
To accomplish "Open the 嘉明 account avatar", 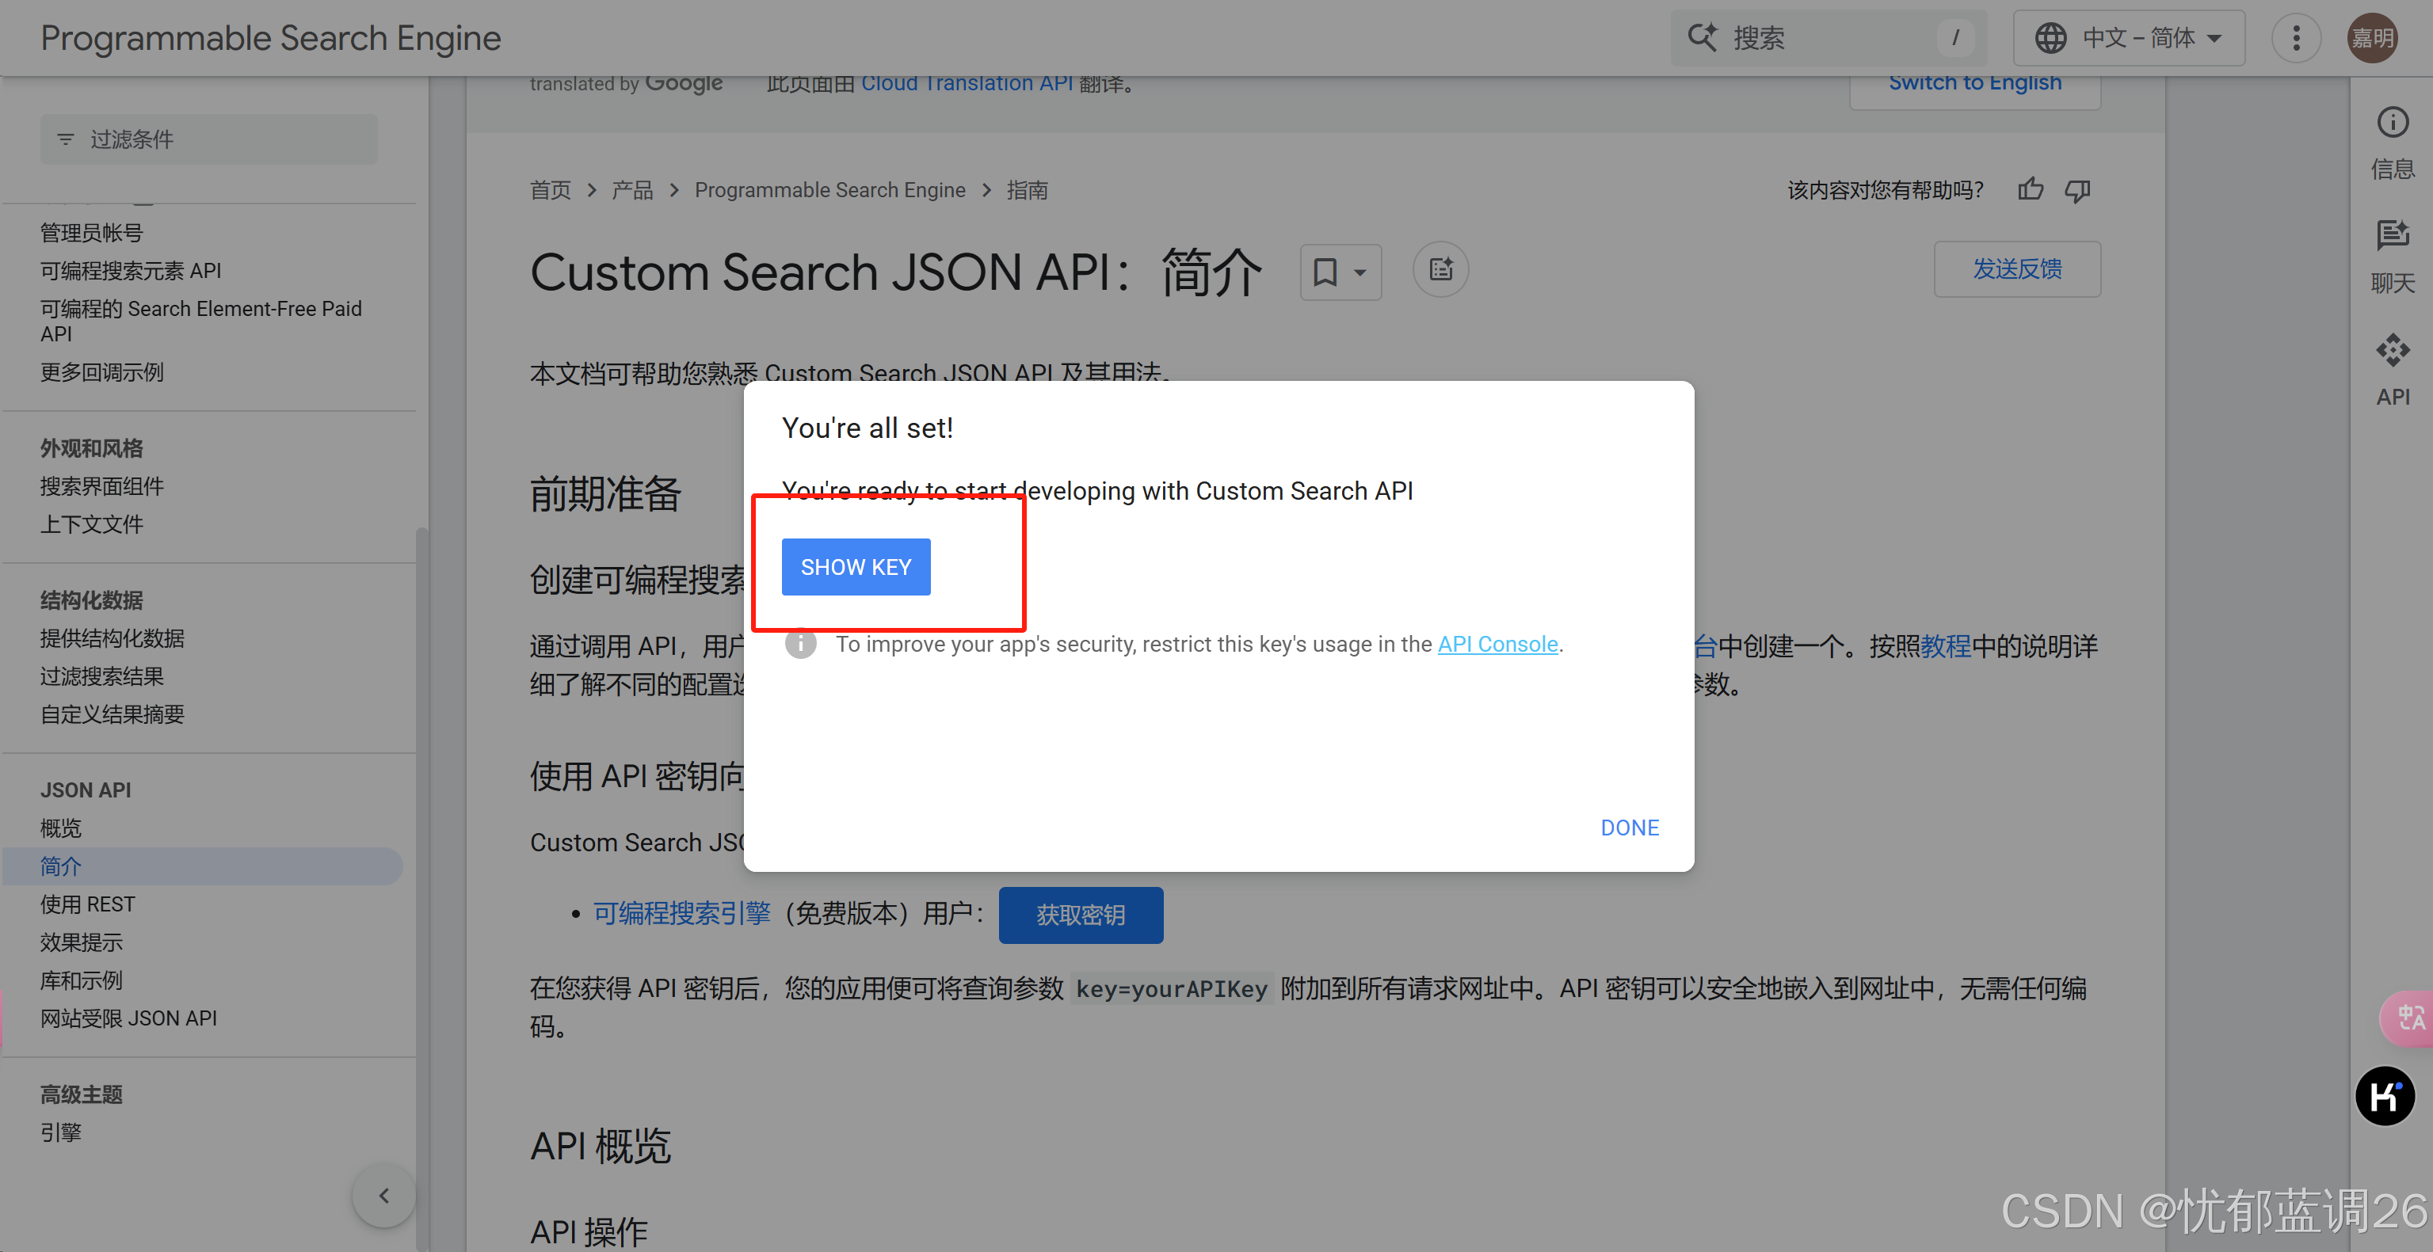I will [x=2373, y=38].
